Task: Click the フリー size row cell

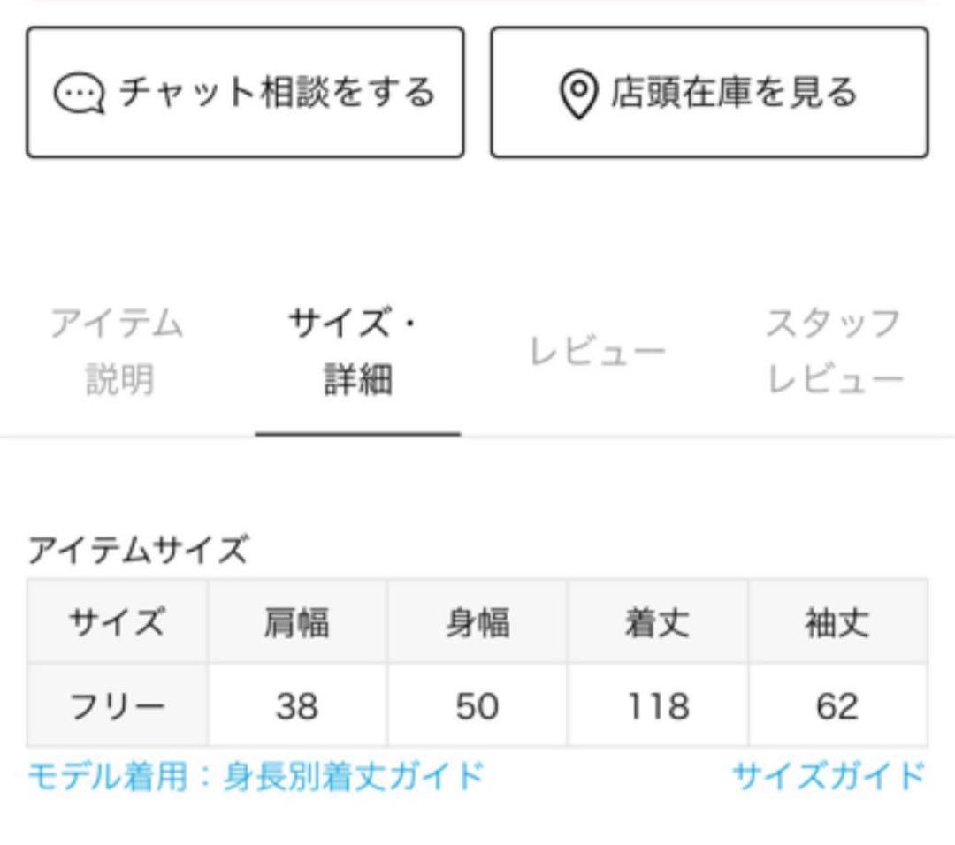Action: (x=118, y=706)
